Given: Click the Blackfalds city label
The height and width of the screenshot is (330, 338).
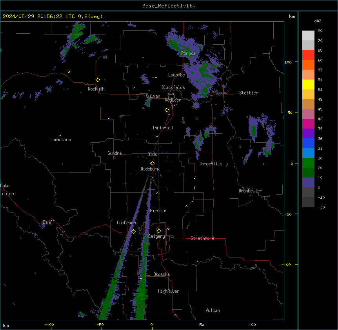Looking at the screenshot, I should click(173, 87).
